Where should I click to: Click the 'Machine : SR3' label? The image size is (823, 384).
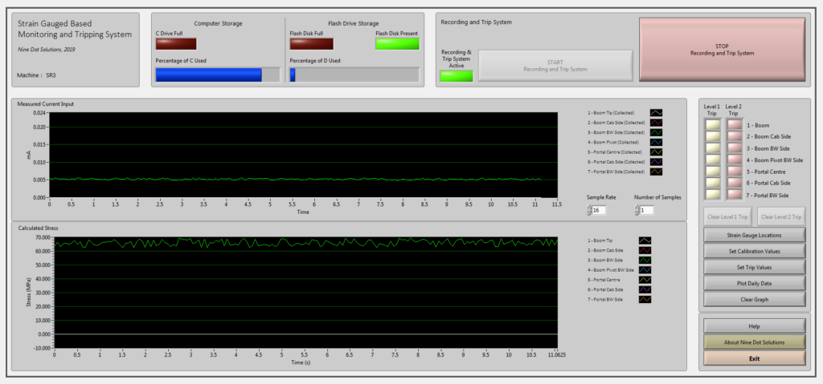(x=37, y=75)
